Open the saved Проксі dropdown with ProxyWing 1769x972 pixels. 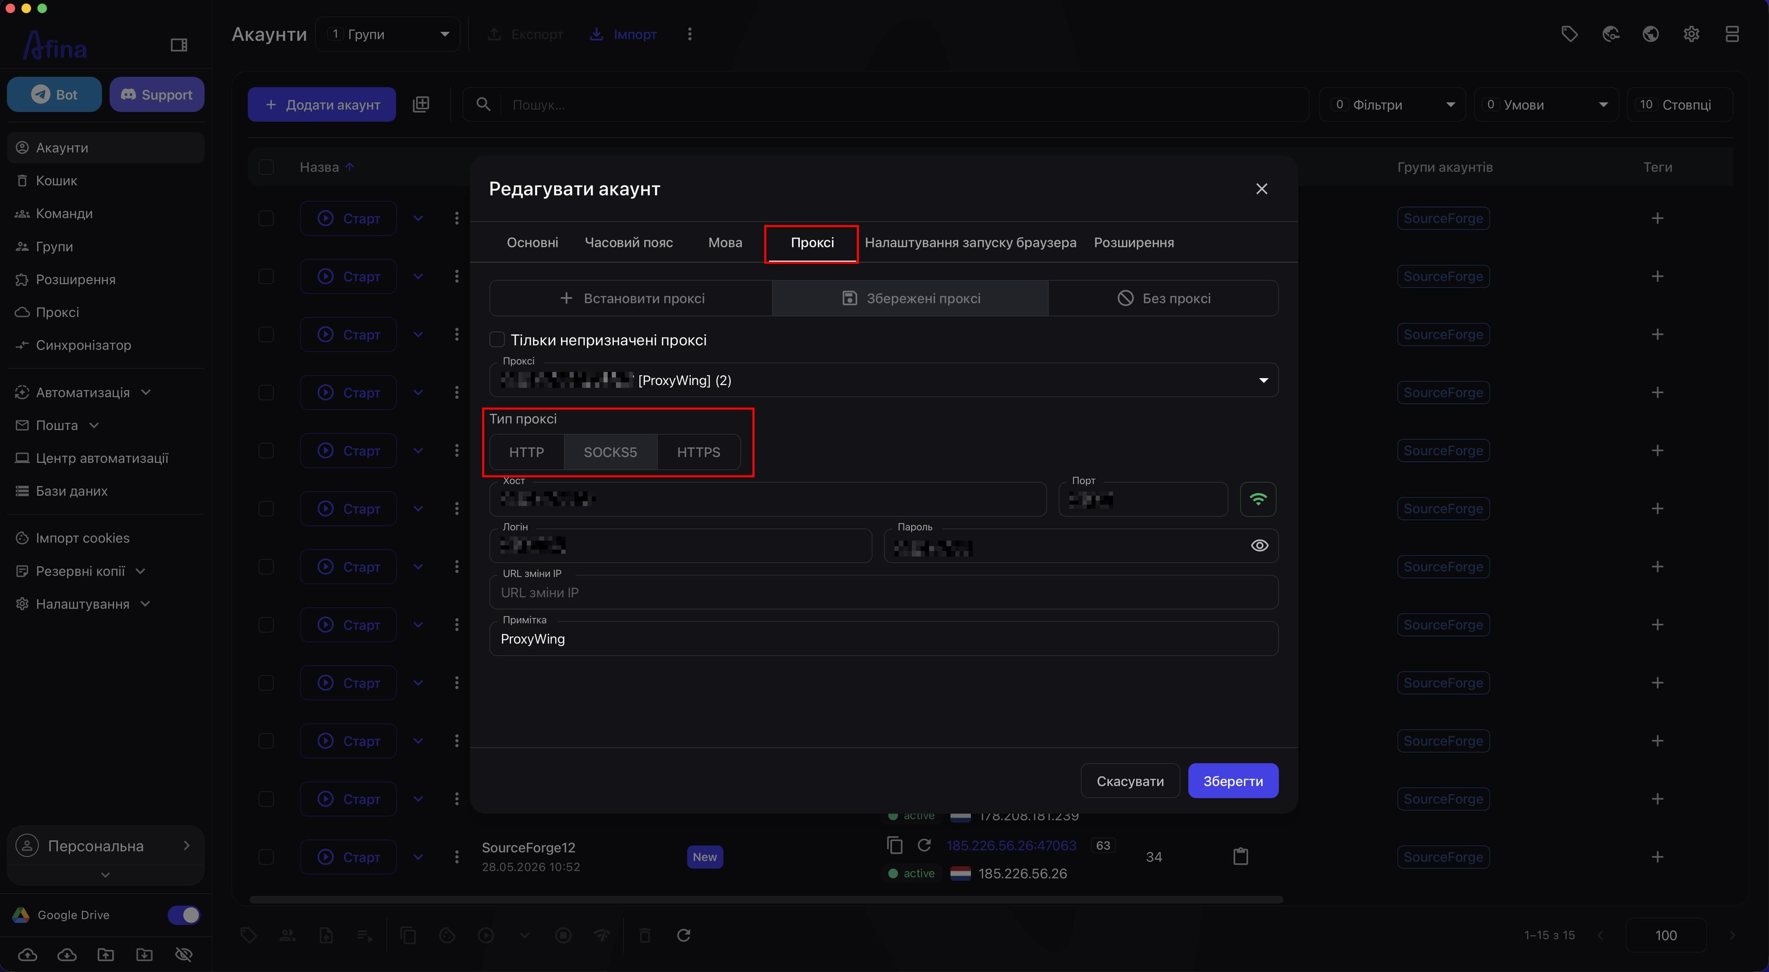pyautogui.click(x=883, y=380)
